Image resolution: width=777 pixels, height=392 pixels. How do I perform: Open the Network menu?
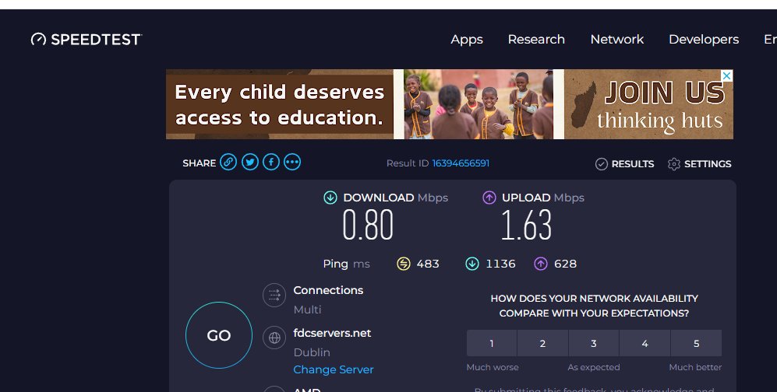[617, 40]
